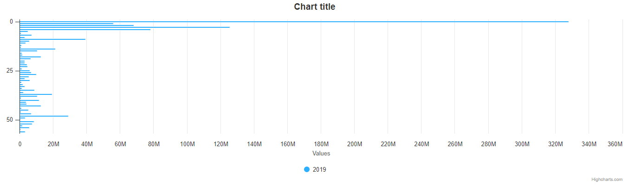Click the 25 y-axis category label

(x=9, y=71)
